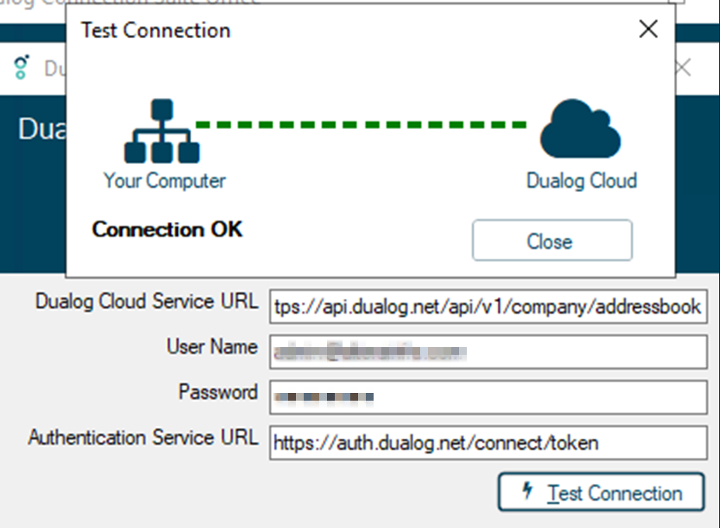
Task: Click the 'Connection OK' status text
Action: point(167,229)
